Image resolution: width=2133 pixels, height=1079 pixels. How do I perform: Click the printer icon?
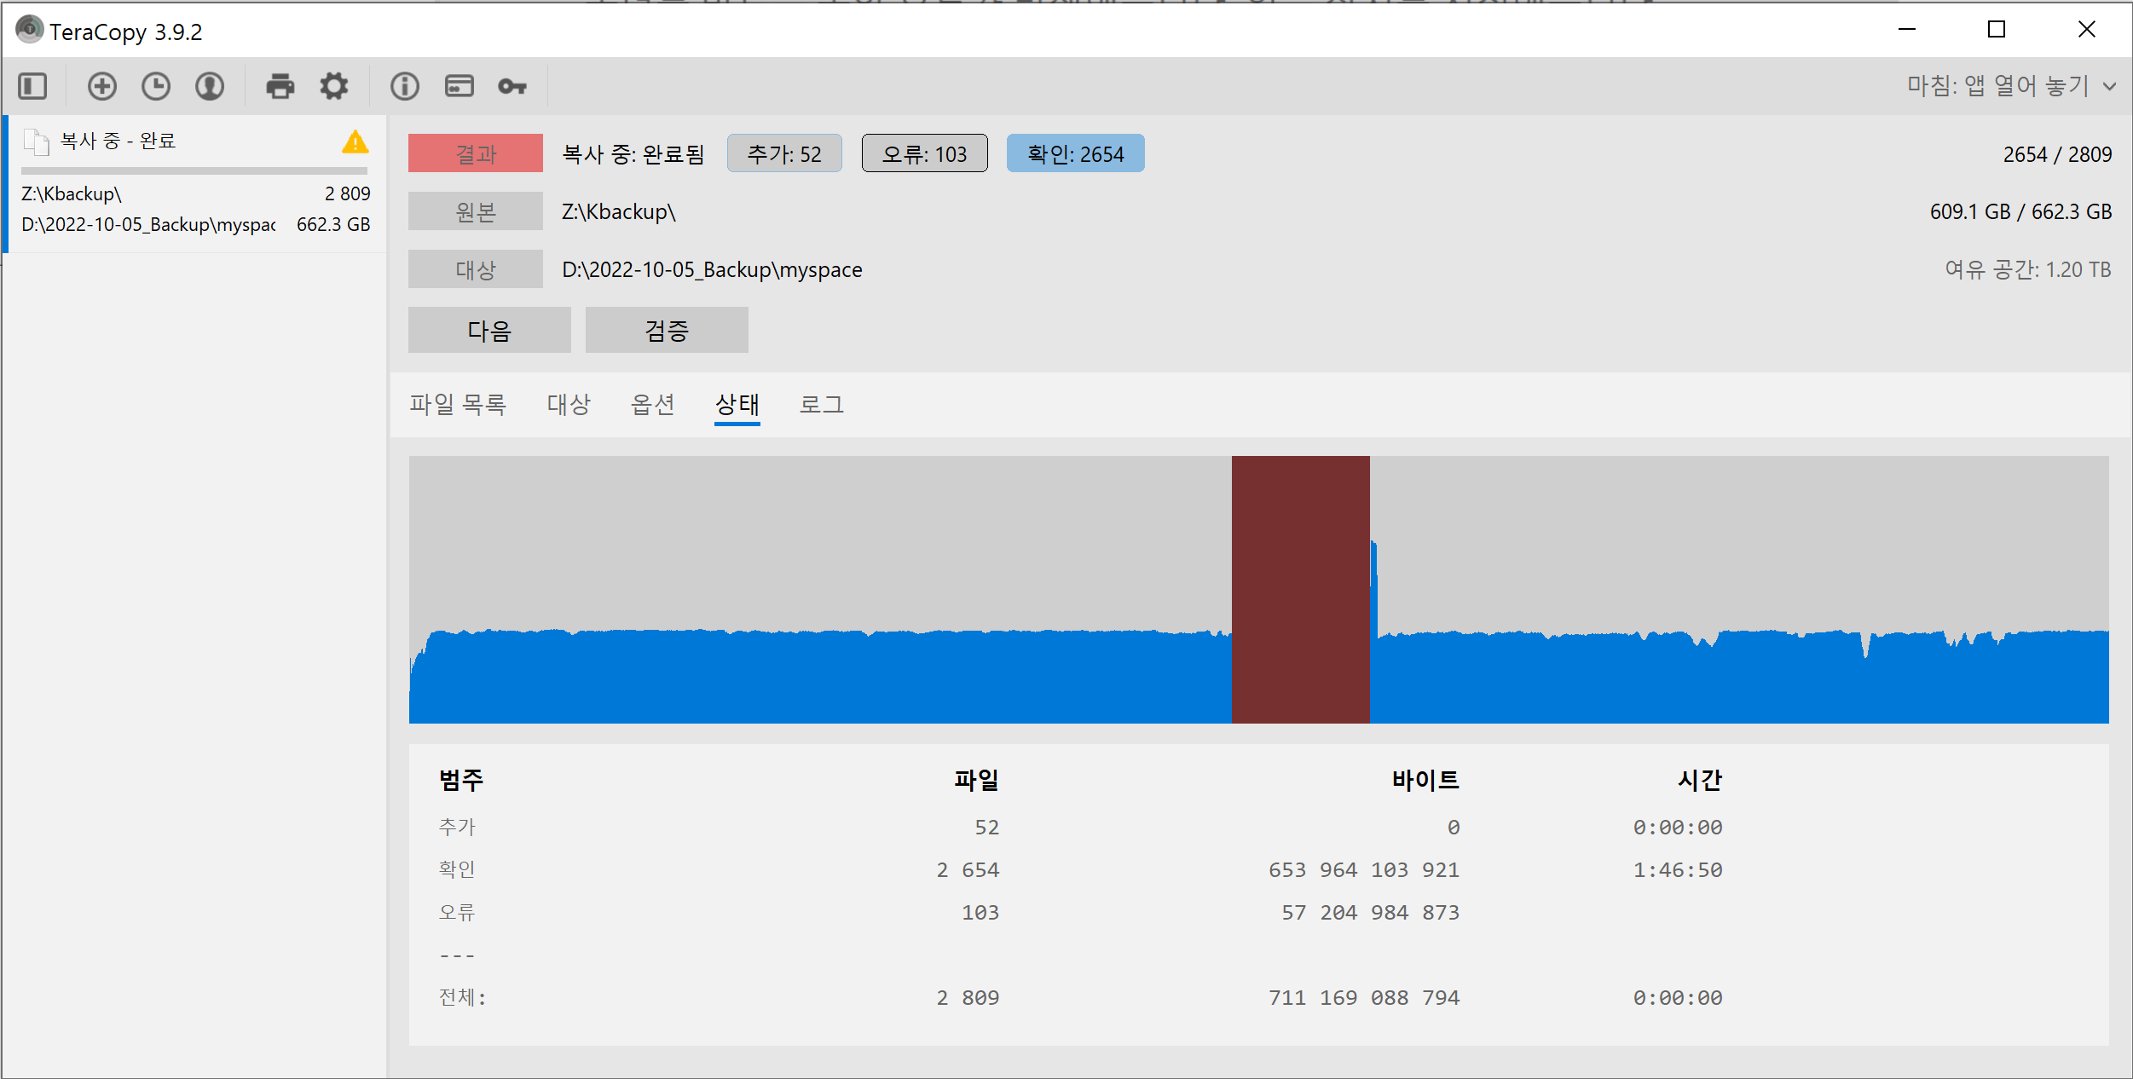(280, 86)
